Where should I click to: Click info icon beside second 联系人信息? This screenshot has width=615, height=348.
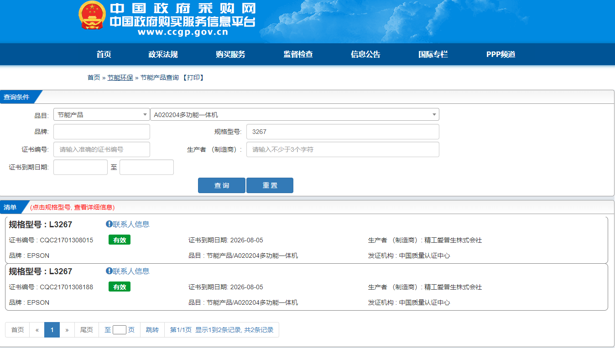point(109,271)
